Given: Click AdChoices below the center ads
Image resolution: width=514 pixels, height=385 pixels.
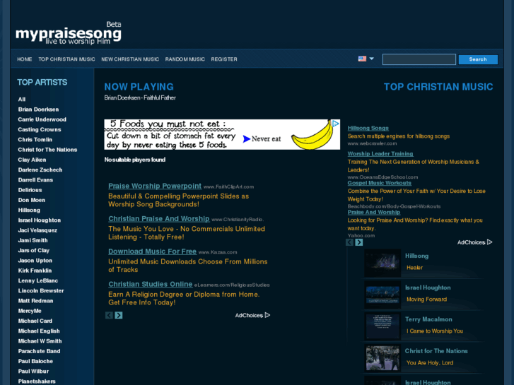Looking at the screenshot, I should click(252, 315).
